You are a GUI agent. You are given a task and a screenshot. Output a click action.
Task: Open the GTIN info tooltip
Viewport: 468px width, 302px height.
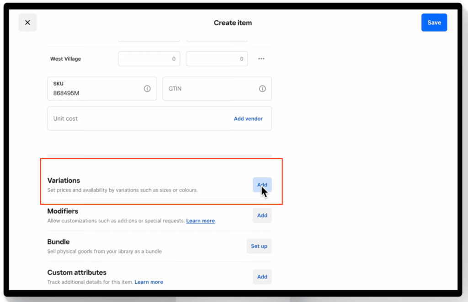[x=262, y=89]
